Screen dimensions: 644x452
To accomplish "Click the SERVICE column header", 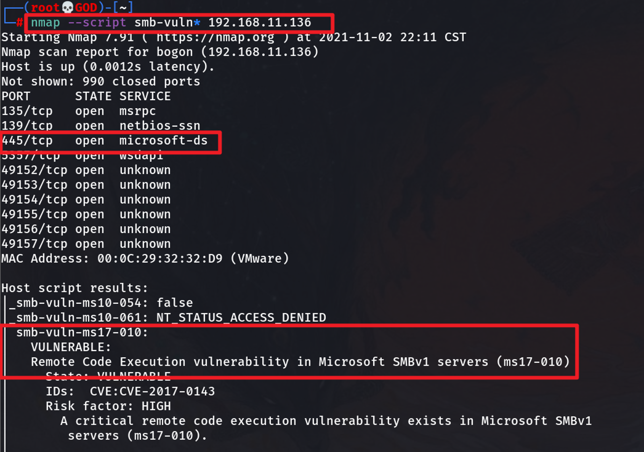I will click(x=145, y=96).
